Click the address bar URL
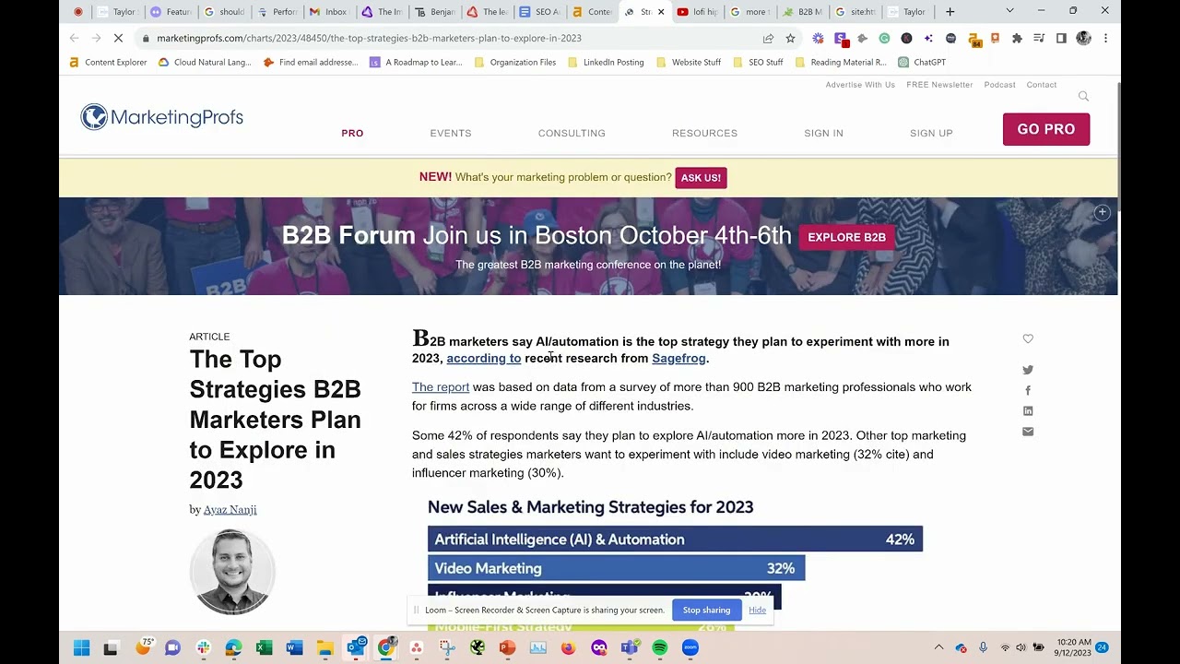 [x=369, y=39]
